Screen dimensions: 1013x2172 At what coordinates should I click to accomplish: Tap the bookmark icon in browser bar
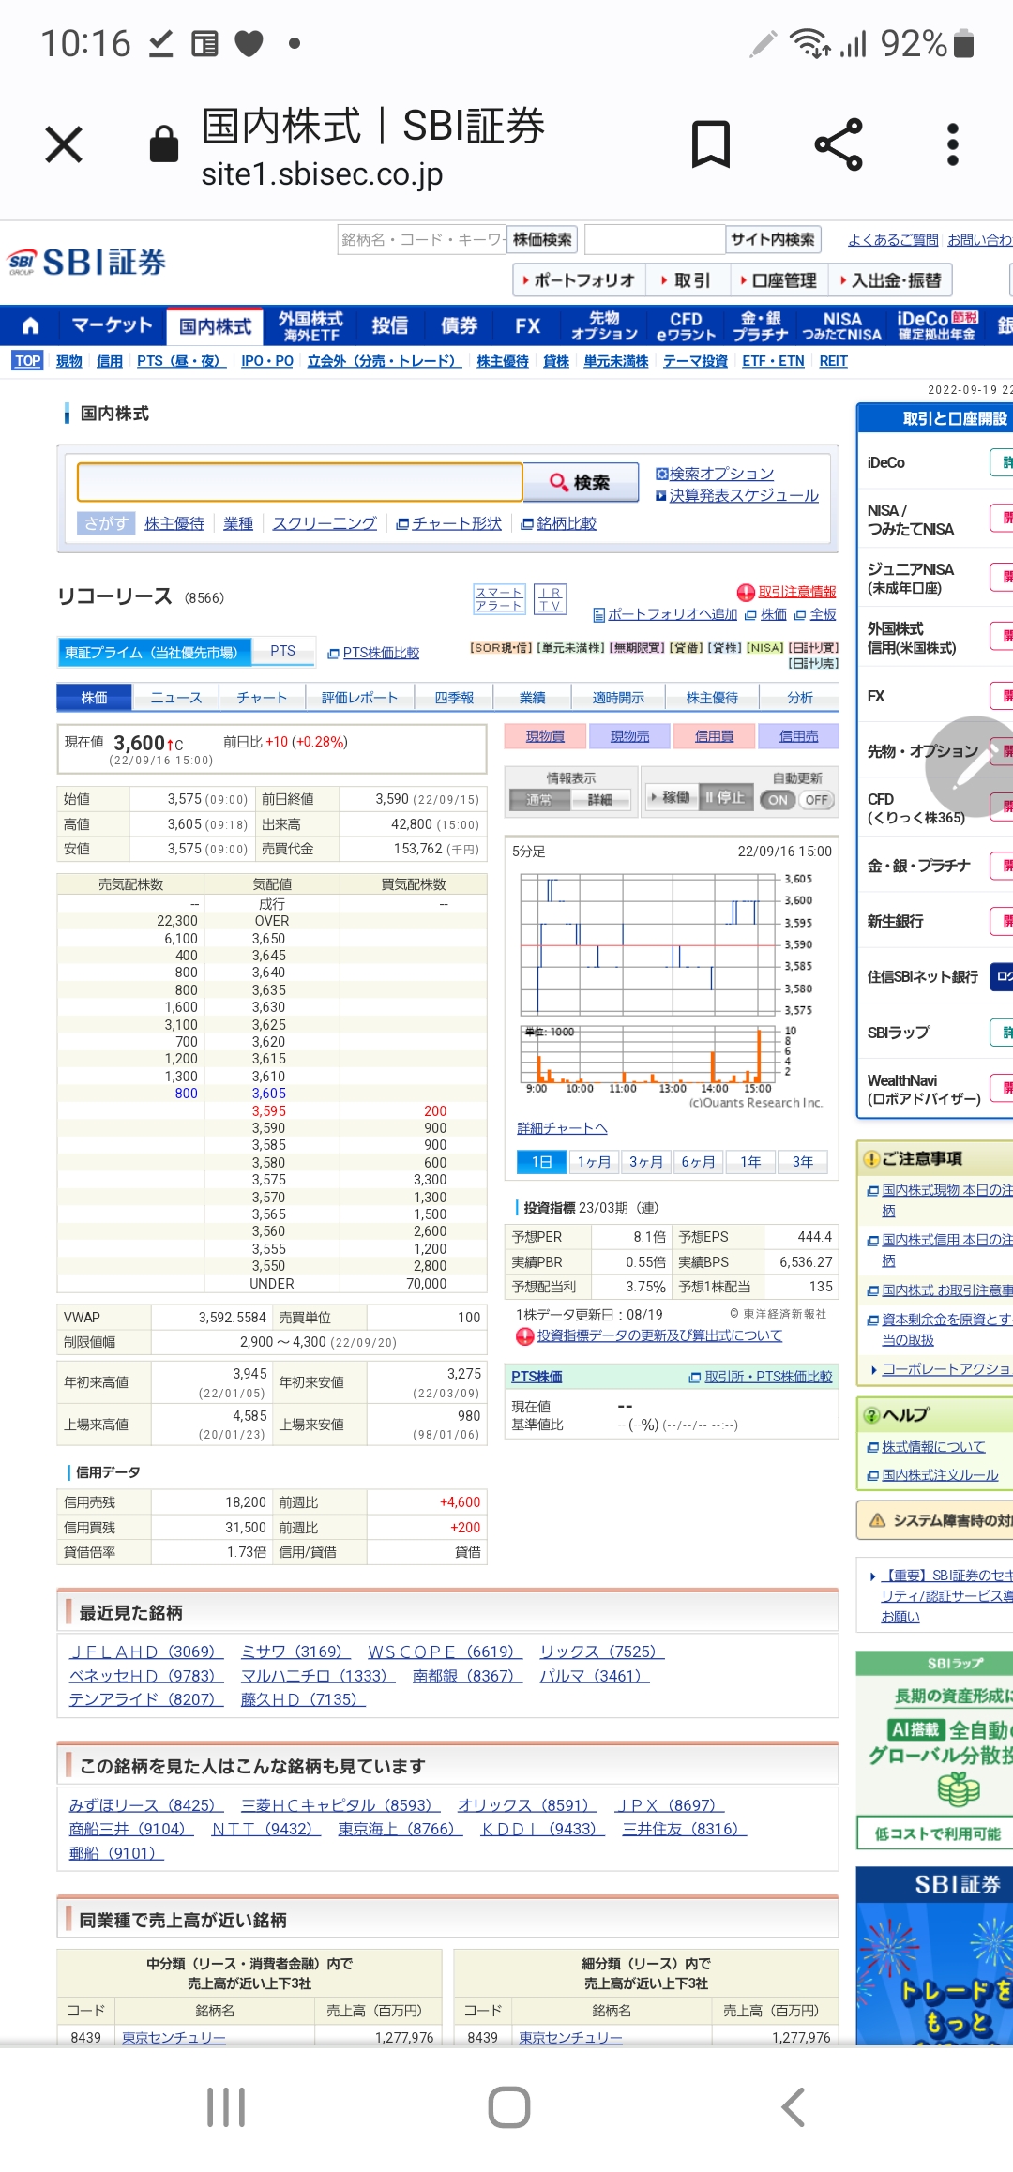point(711,144)
